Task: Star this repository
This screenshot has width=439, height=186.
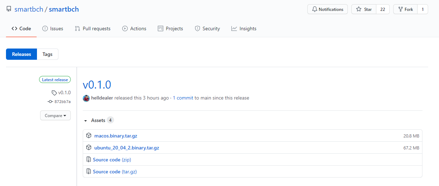Action: pos(364,9)
